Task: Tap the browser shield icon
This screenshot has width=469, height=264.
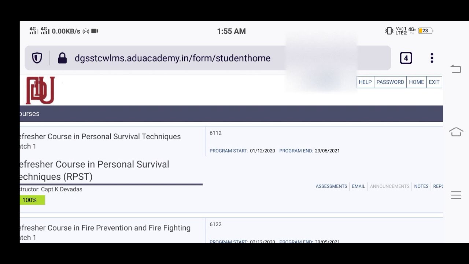Action: [37, 58]
